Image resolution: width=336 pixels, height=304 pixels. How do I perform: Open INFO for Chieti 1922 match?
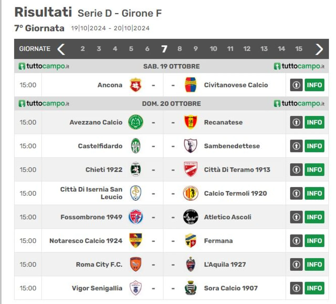pos(314,169)
